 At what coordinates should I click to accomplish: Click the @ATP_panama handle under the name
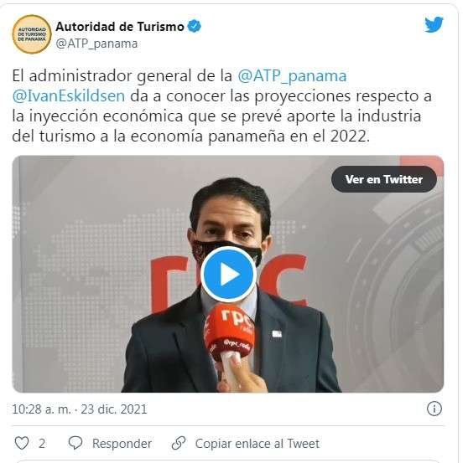click(96, 44)
